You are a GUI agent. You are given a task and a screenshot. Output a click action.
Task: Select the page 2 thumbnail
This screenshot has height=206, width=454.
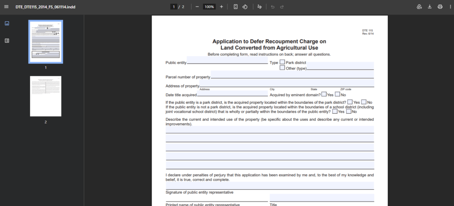coord(45,95)
